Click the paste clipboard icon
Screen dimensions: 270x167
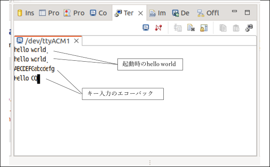pos(236,28)
